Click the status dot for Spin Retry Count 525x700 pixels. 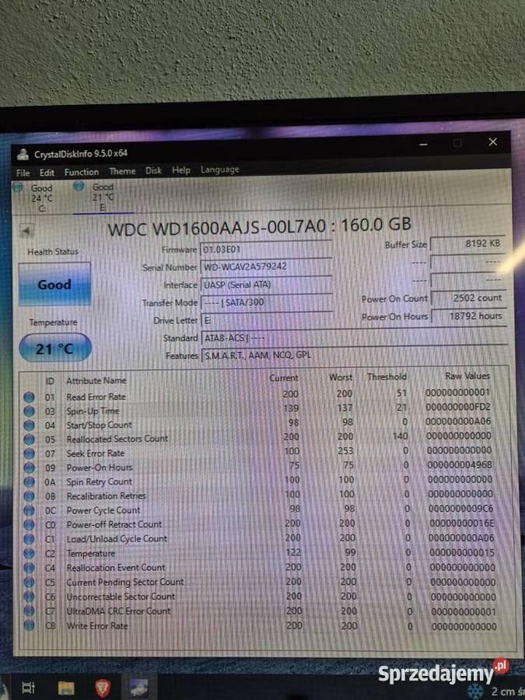(29, 482)
